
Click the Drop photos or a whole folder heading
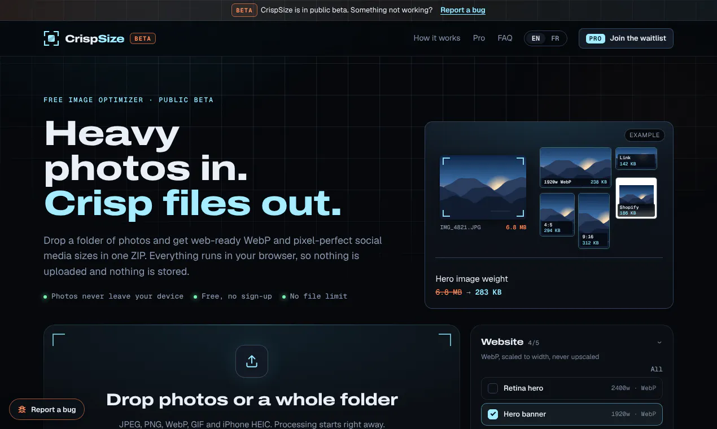click(252, 400)
